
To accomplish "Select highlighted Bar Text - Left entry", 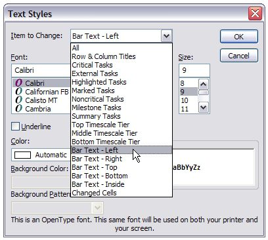I will click(x=122, y=150).
